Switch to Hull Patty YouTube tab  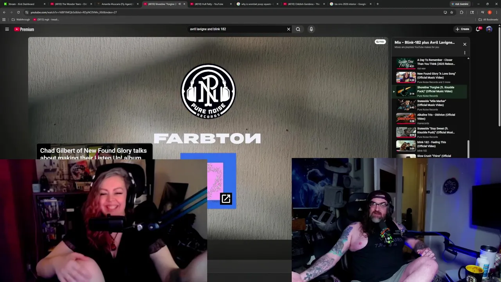click(x=209, y=4)
